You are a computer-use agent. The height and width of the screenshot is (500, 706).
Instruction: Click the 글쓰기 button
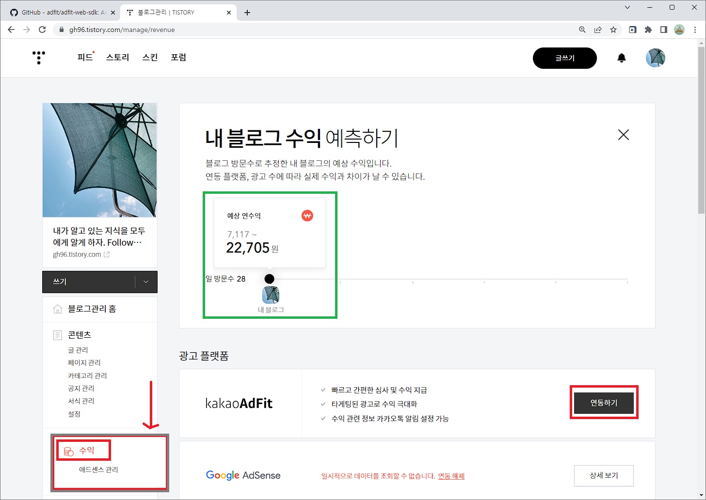pos(565,58)
